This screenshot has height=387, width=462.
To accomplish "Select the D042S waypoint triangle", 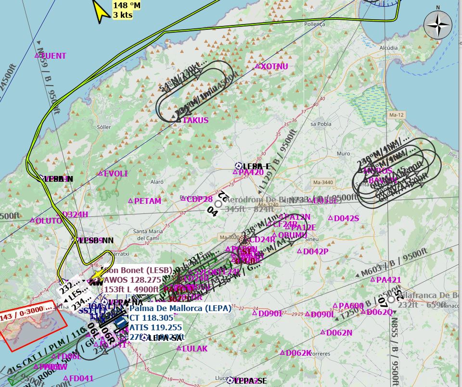I will pyautogui.click(x=331, y=218).
